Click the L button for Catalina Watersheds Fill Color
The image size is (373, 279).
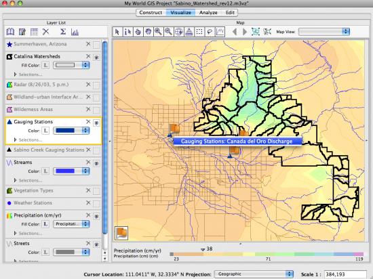[45, 65]
